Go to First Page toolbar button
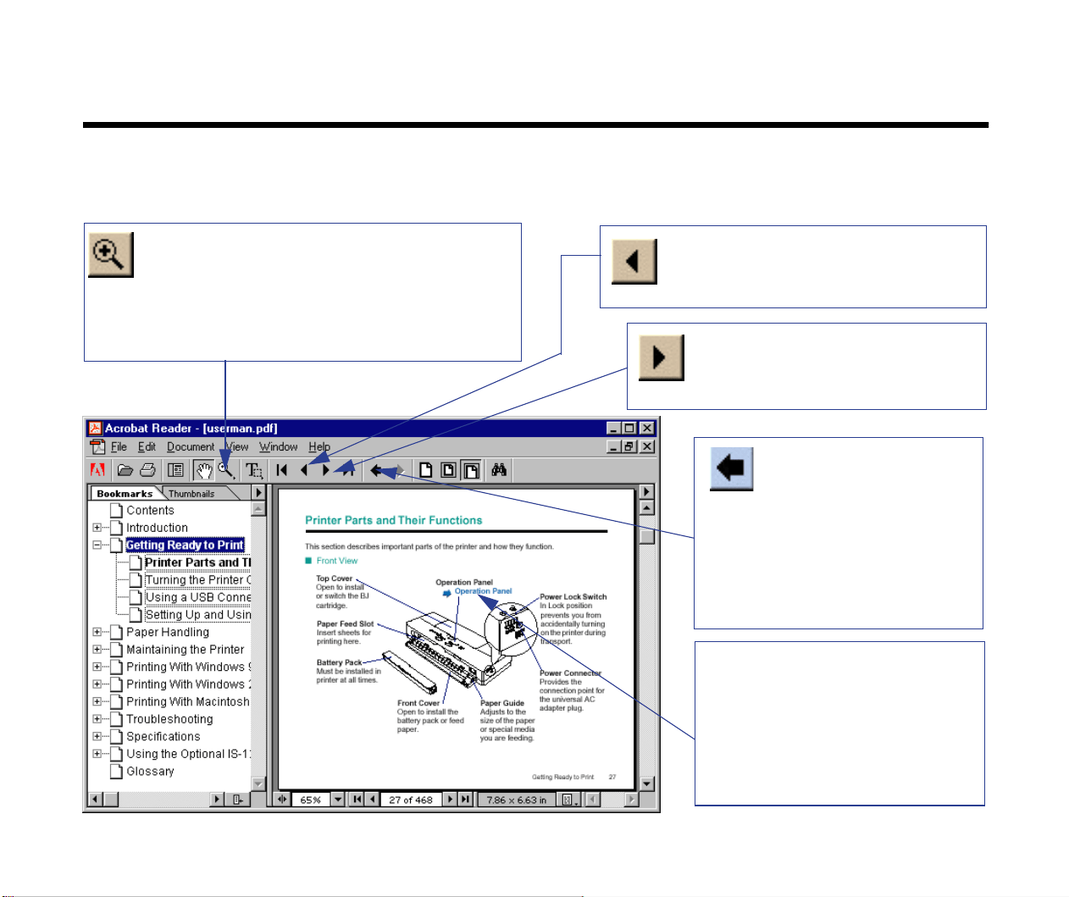Image resolution: width=1069 pixels, height=897 pixels. pos(282,470)
